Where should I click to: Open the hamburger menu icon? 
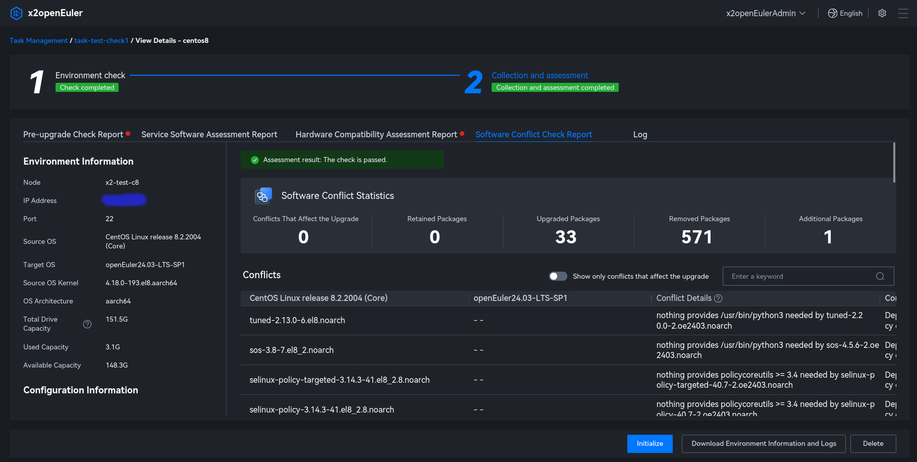coord(903,13)
